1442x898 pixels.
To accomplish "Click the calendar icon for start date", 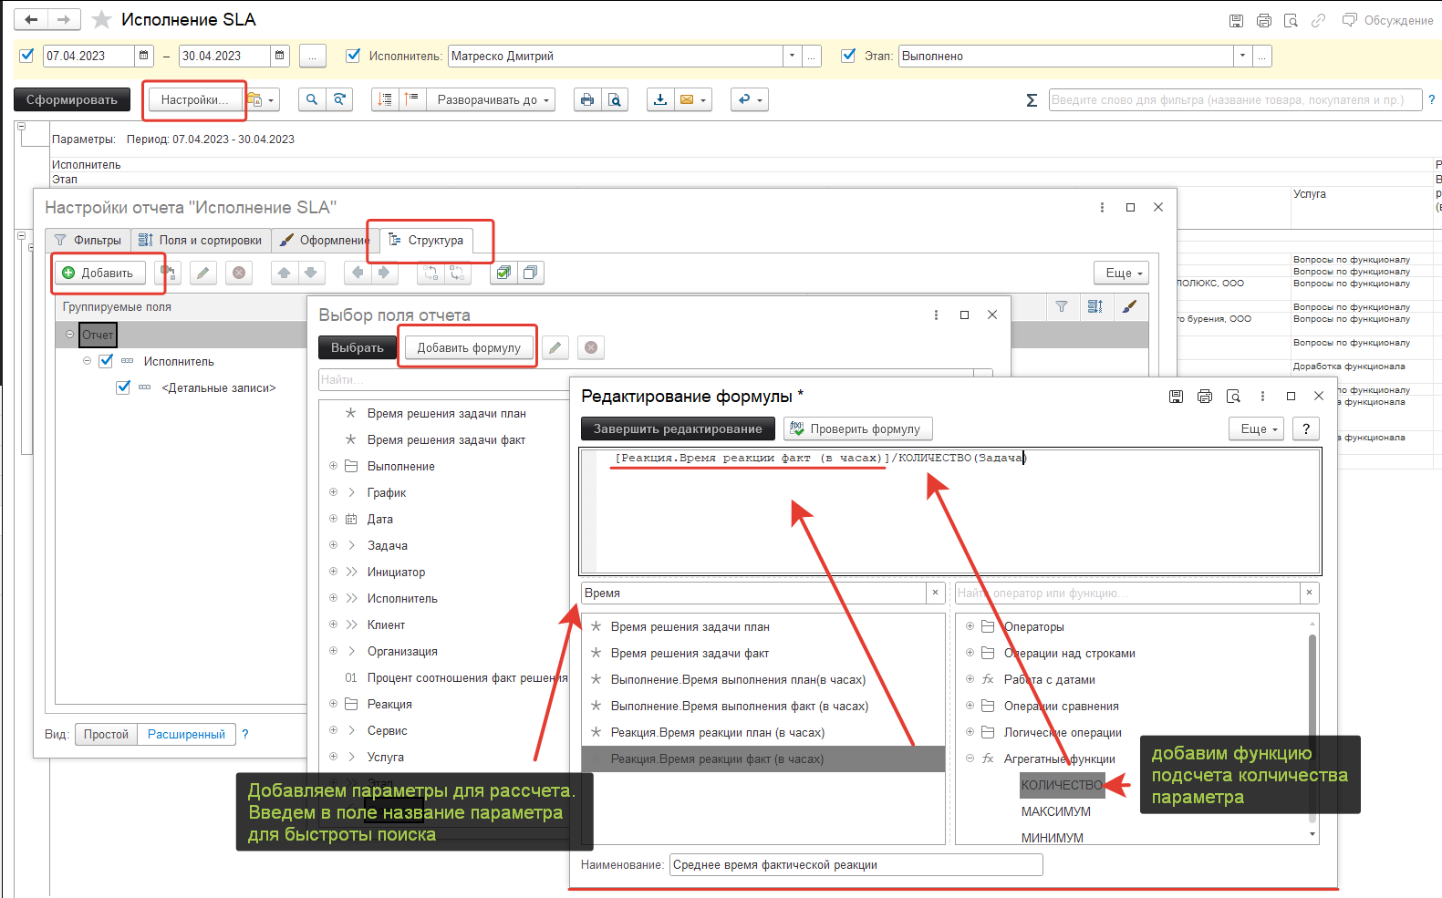I will pyautogui.click(x=144, y=56).
